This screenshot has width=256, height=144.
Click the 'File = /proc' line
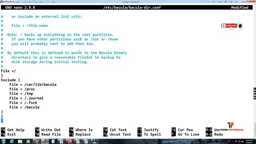22,89
